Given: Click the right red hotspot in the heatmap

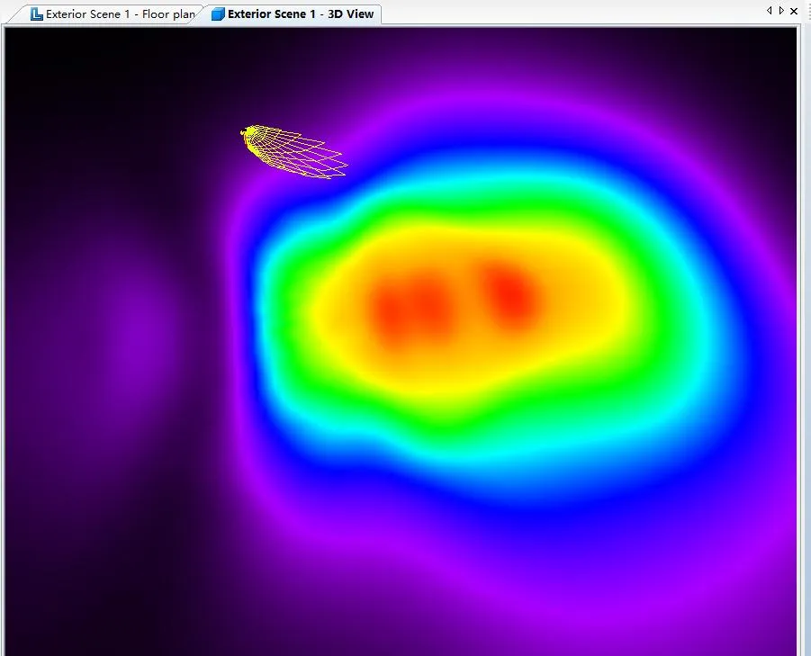Looking at the screenshot, I should tap(510, 292).
